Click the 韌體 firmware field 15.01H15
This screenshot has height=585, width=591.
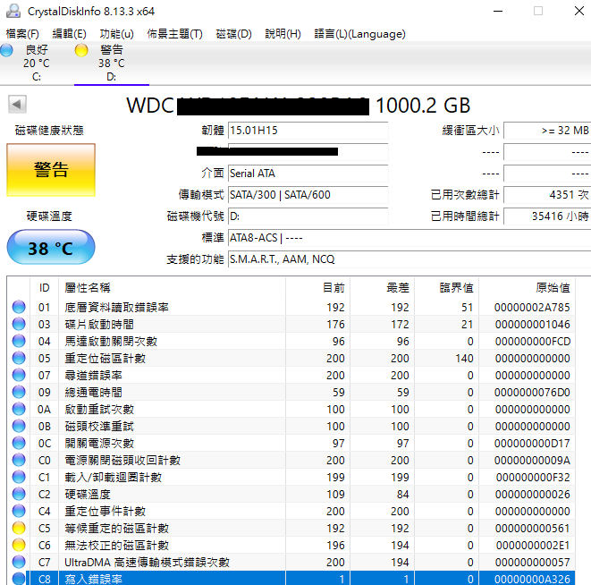(308, 131)
